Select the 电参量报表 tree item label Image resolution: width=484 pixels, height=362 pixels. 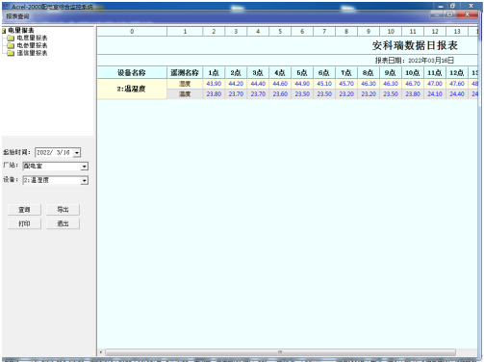(32, 45)
